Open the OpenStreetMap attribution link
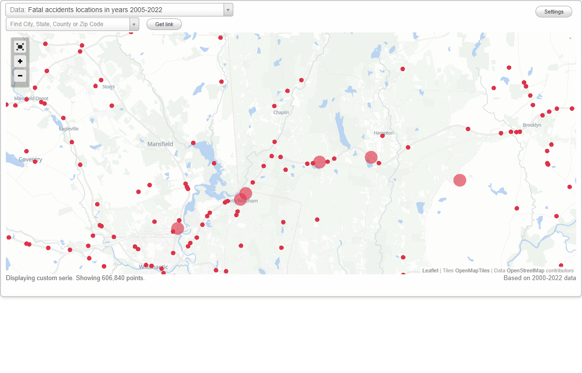This screenshot has width=582, height=373. (525, 270)
